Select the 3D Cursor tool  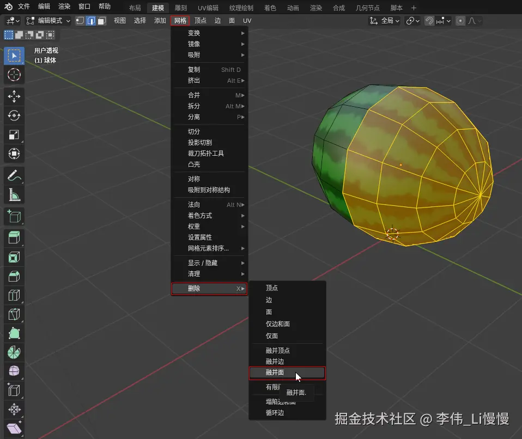tap(14, 75)
